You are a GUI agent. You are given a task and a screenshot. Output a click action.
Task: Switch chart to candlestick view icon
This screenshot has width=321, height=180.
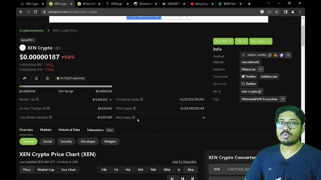point(183,178)
